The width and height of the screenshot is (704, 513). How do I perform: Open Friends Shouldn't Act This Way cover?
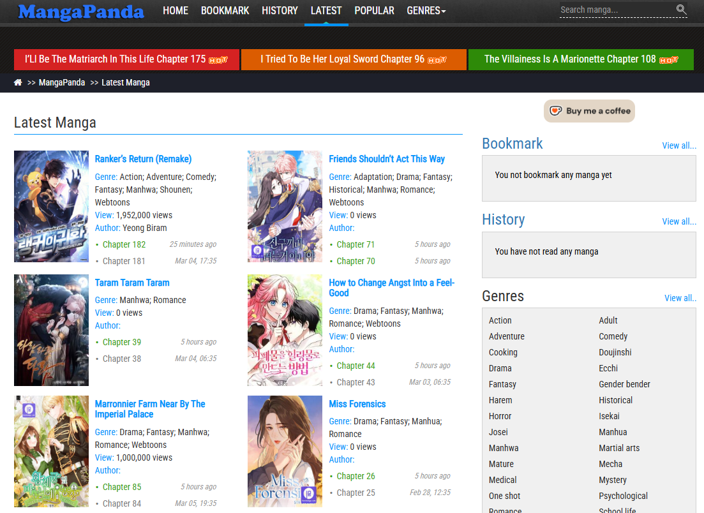click(285, 206)
